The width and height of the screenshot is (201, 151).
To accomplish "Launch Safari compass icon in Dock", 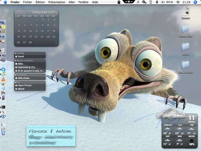I will coord(3,41).
